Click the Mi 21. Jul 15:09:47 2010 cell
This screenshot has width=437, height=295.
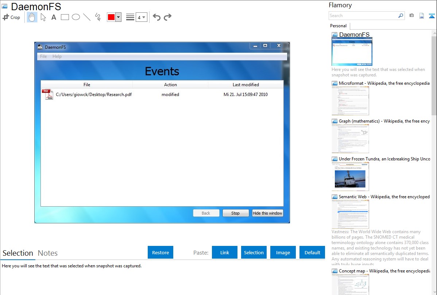245,95
